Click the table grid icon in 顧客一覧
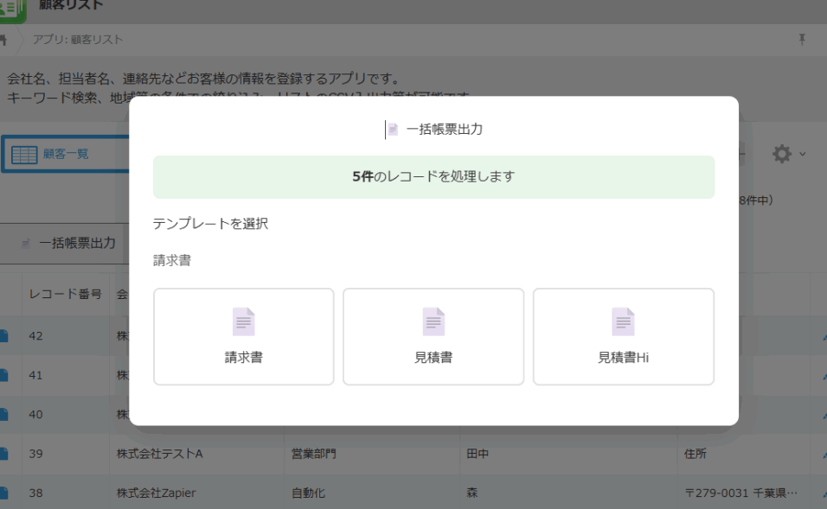The image size is (827, 509). pos(24,156)
